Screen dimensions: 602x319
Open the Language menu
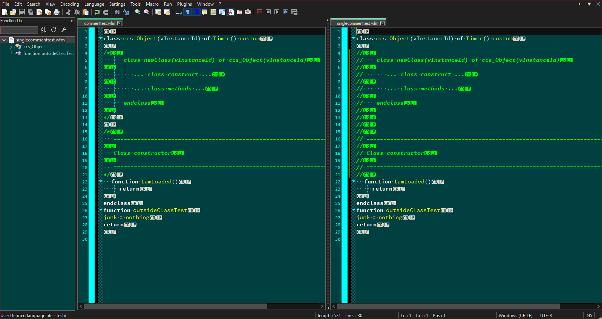94,4
